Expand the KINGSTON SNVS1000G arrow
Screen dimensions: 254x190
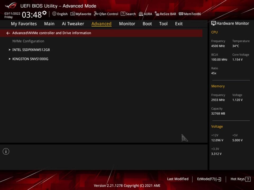[10, 59]
